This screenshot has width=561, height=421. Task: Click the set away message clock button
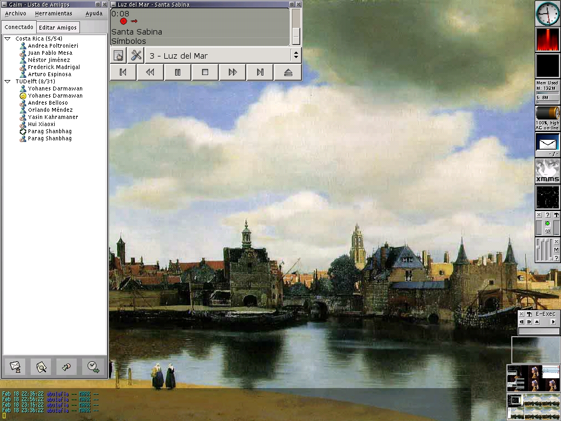click(93, 367)
